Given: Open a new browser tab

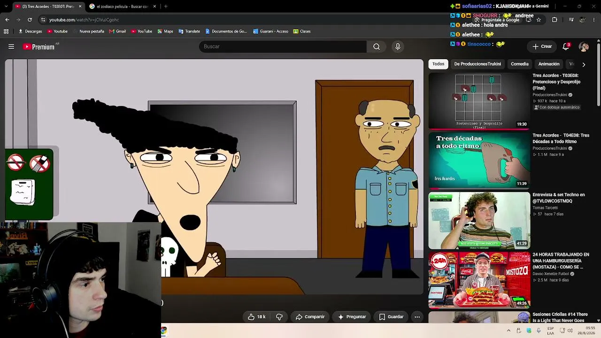Looking at the screenshot, I should click(166, 7).
